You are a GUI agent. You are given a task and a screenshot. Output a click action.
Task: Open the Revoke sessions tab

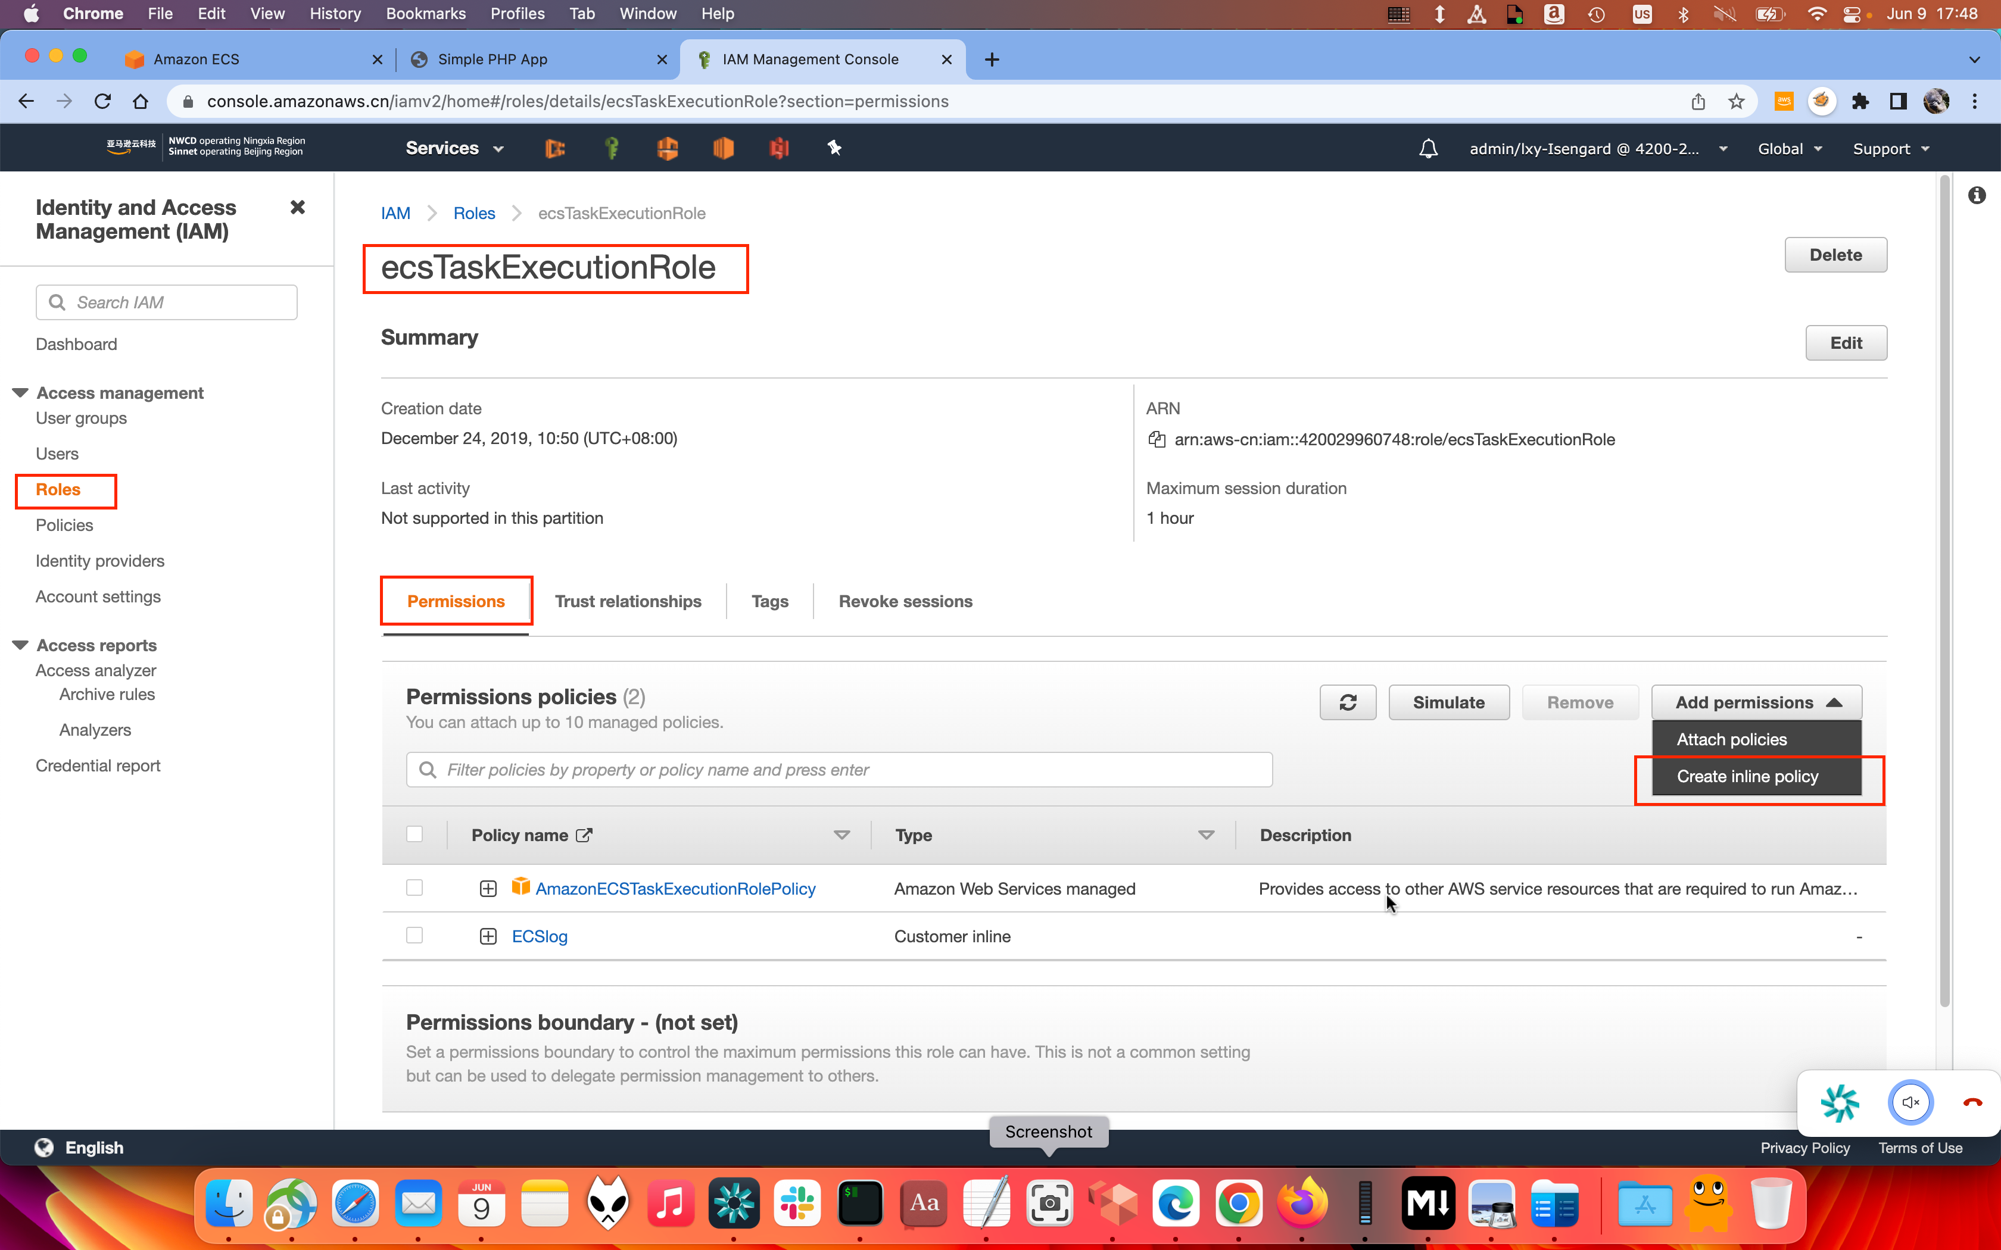(x=905, y=601)
